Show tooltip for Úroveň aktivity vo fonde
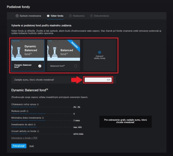The image size is (173, 156). (38, 132)
